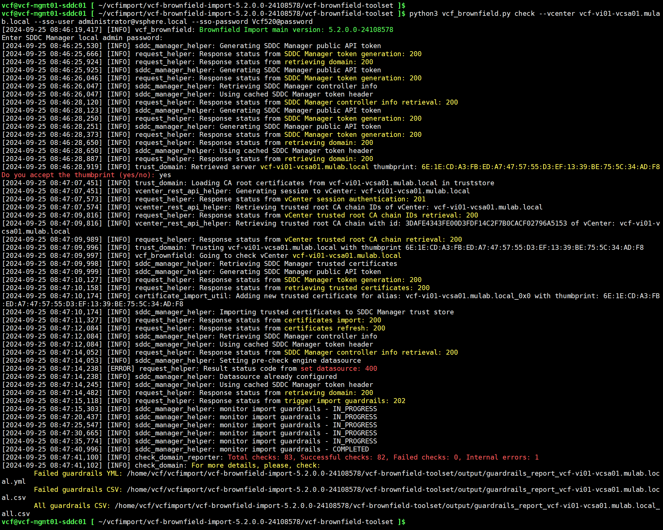The image size is (663, 530).
Task: Click the red ERROR set datasource 400 text
Action: coord(339,369)
